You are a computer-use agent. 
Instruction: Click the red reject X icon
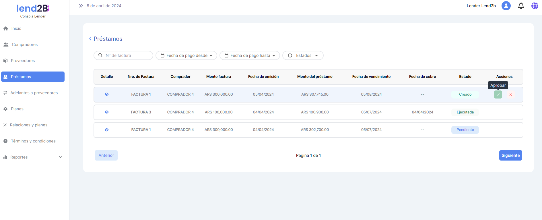pyautogui.click(x=510, y=94)
